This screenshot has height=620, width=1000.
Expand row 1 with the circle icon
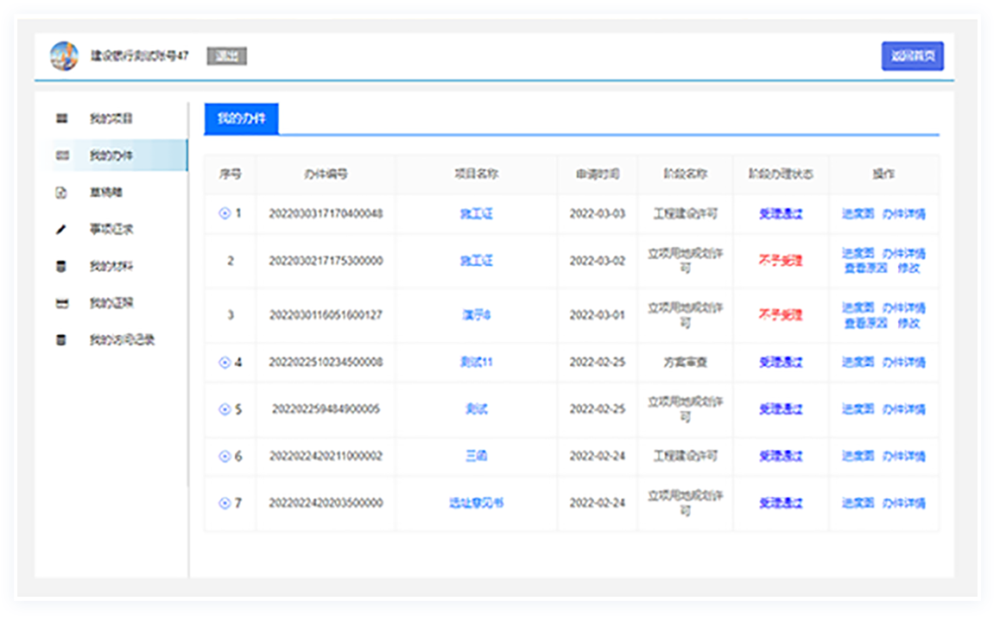(x=225, y=213)
